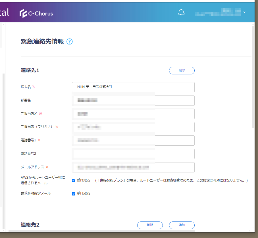This screenshot has width=258, height=238.
Task: Focus the 部署名 text field
Action: pos(133,100)
